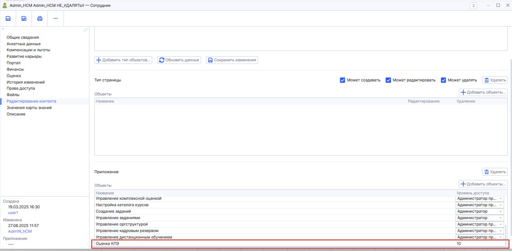
Task: Click the Обновить данные refresh button
Action: coord(179,60)
